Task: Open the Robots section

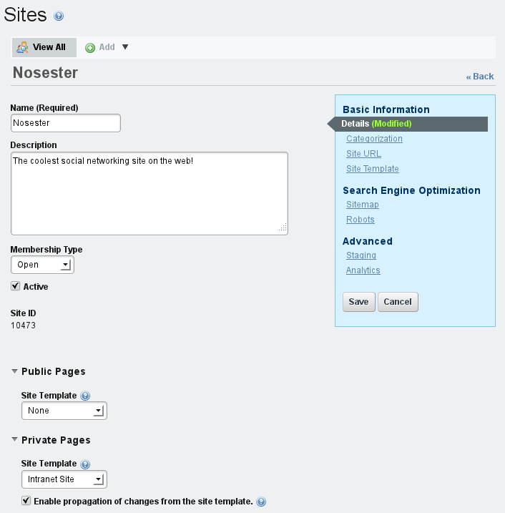Action: coord(360,220)
